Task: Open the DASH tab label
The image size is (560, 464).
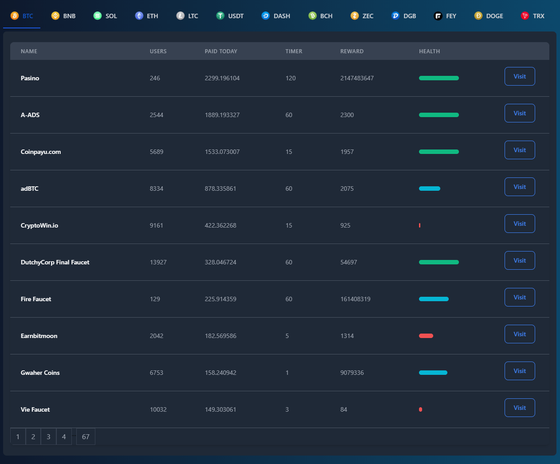Action: 282,16
